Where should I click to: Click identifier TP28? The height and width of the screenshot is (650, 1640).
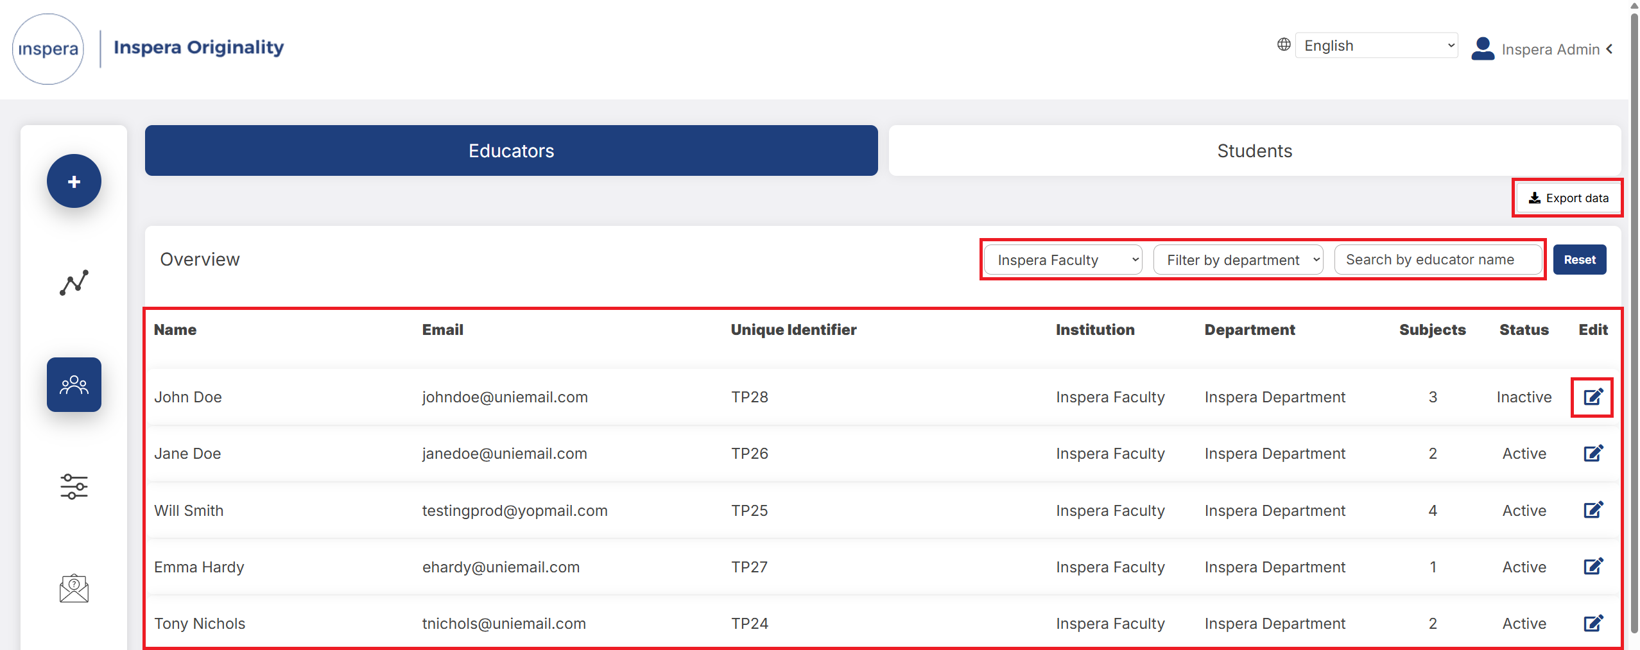click(x=750, y=397)
